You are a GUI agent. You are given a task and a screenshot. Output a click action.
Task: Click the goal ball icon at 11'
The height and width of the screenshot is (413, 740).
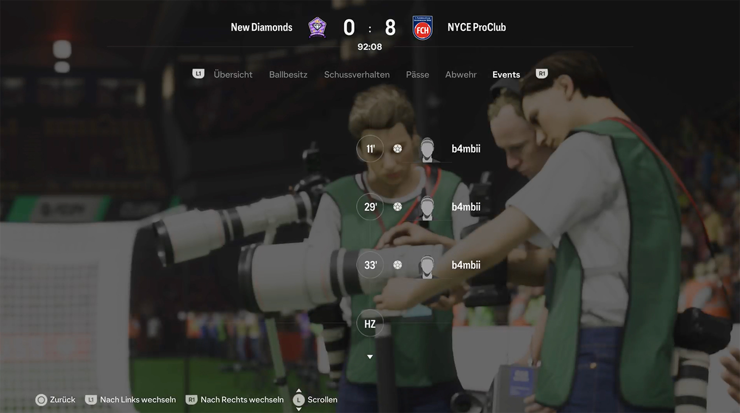point(398,149)
